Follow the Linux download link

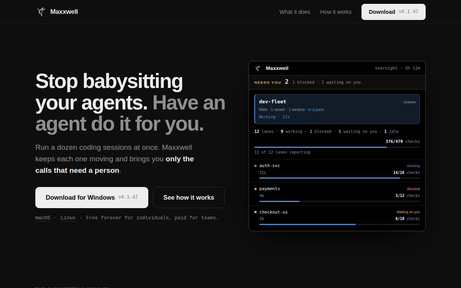(68, 218)
